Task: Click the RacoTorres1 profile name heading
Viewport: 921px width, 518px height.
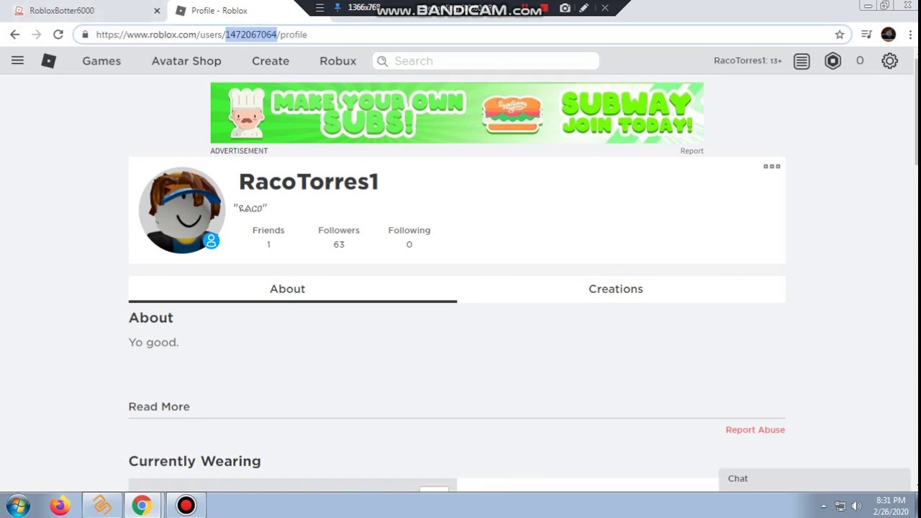Action: pos(309,182)
